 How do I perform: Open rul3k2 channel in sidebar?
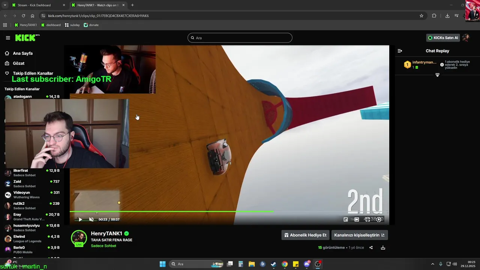[x=32, y=206]
